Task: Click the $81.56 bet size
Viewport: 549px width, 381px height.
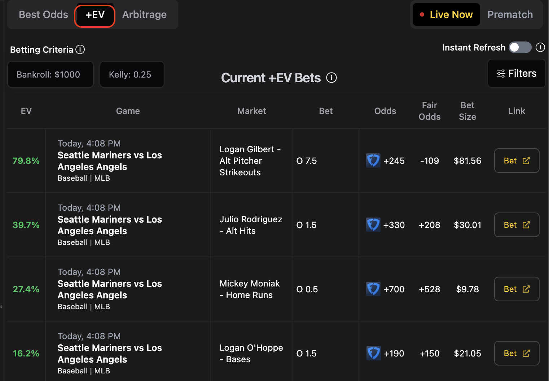Action: click(x=467, y=161)
